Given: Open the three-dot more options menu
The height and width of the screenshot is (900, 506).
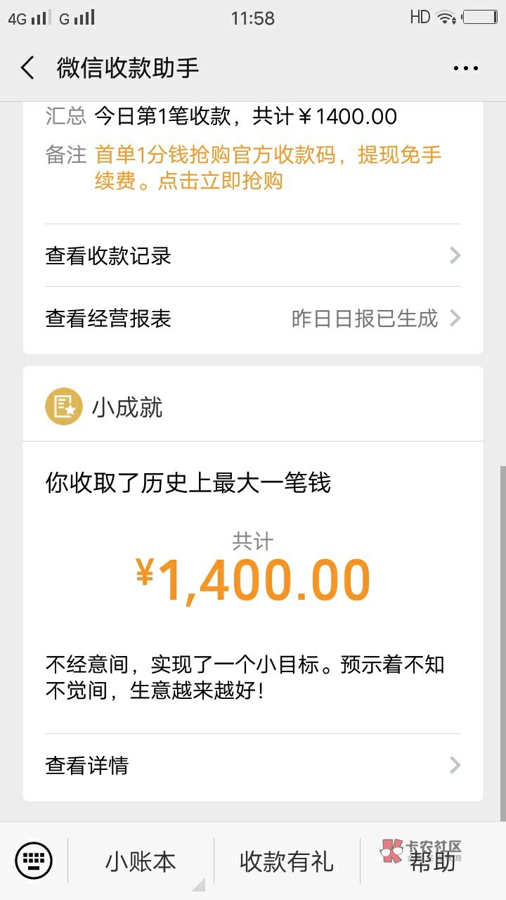Looking at the screenshot, I should [x=465, y=68].
